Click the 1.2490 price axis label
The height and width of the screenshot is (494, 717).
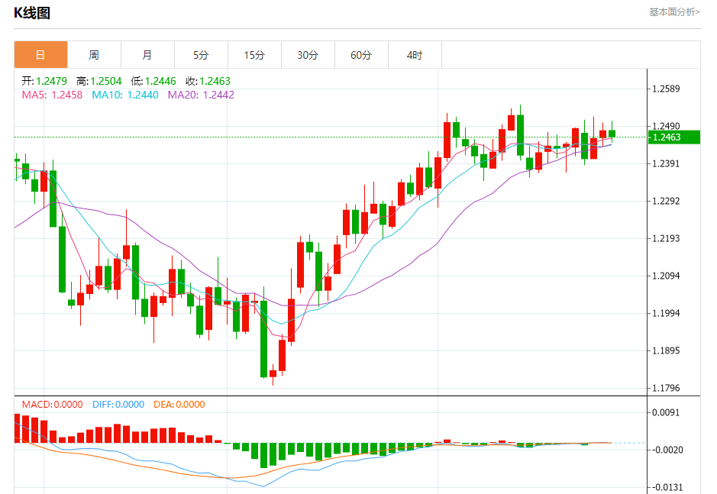(x=666, y=126)
